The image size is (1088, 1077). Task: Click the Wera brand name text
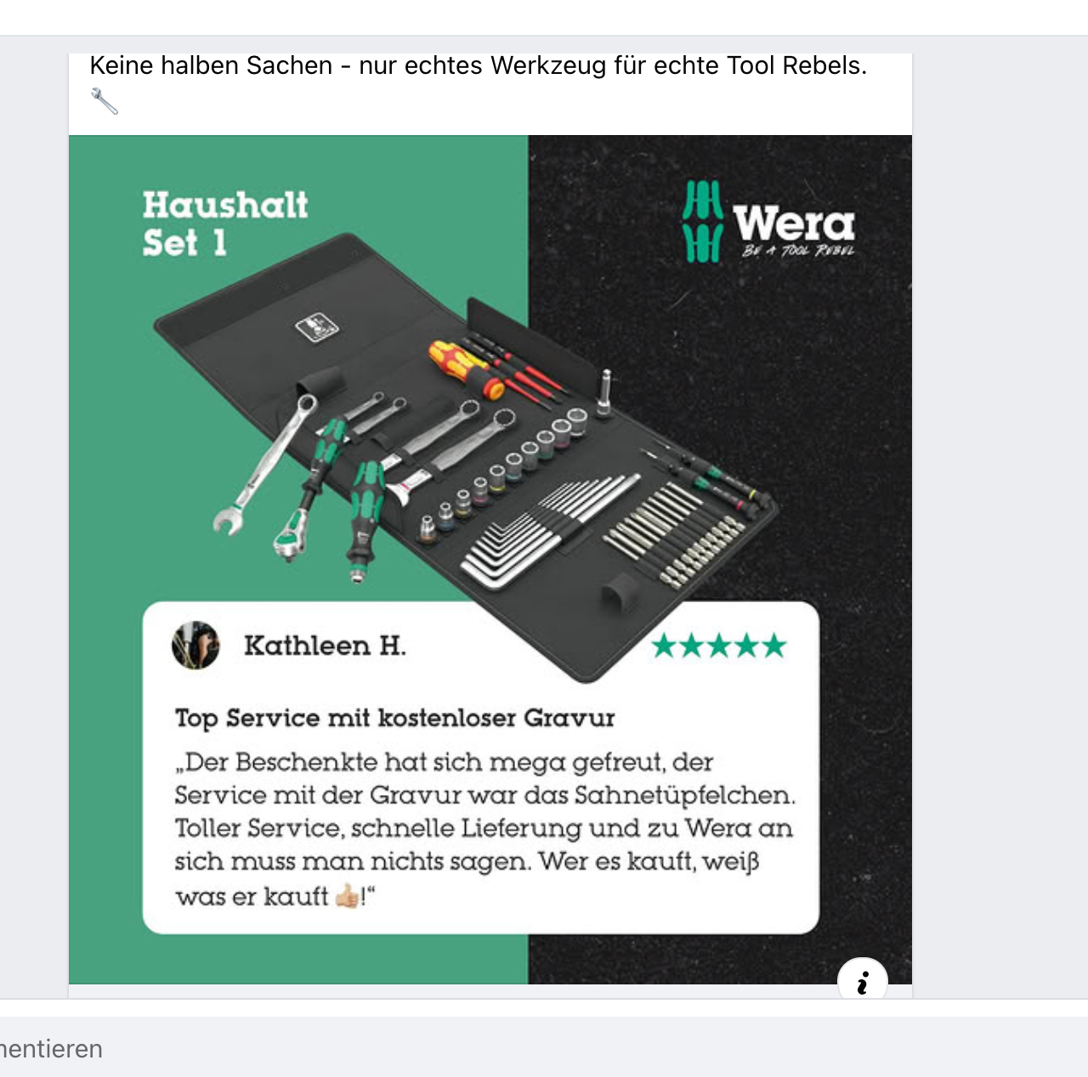click(x=794, y=223)
